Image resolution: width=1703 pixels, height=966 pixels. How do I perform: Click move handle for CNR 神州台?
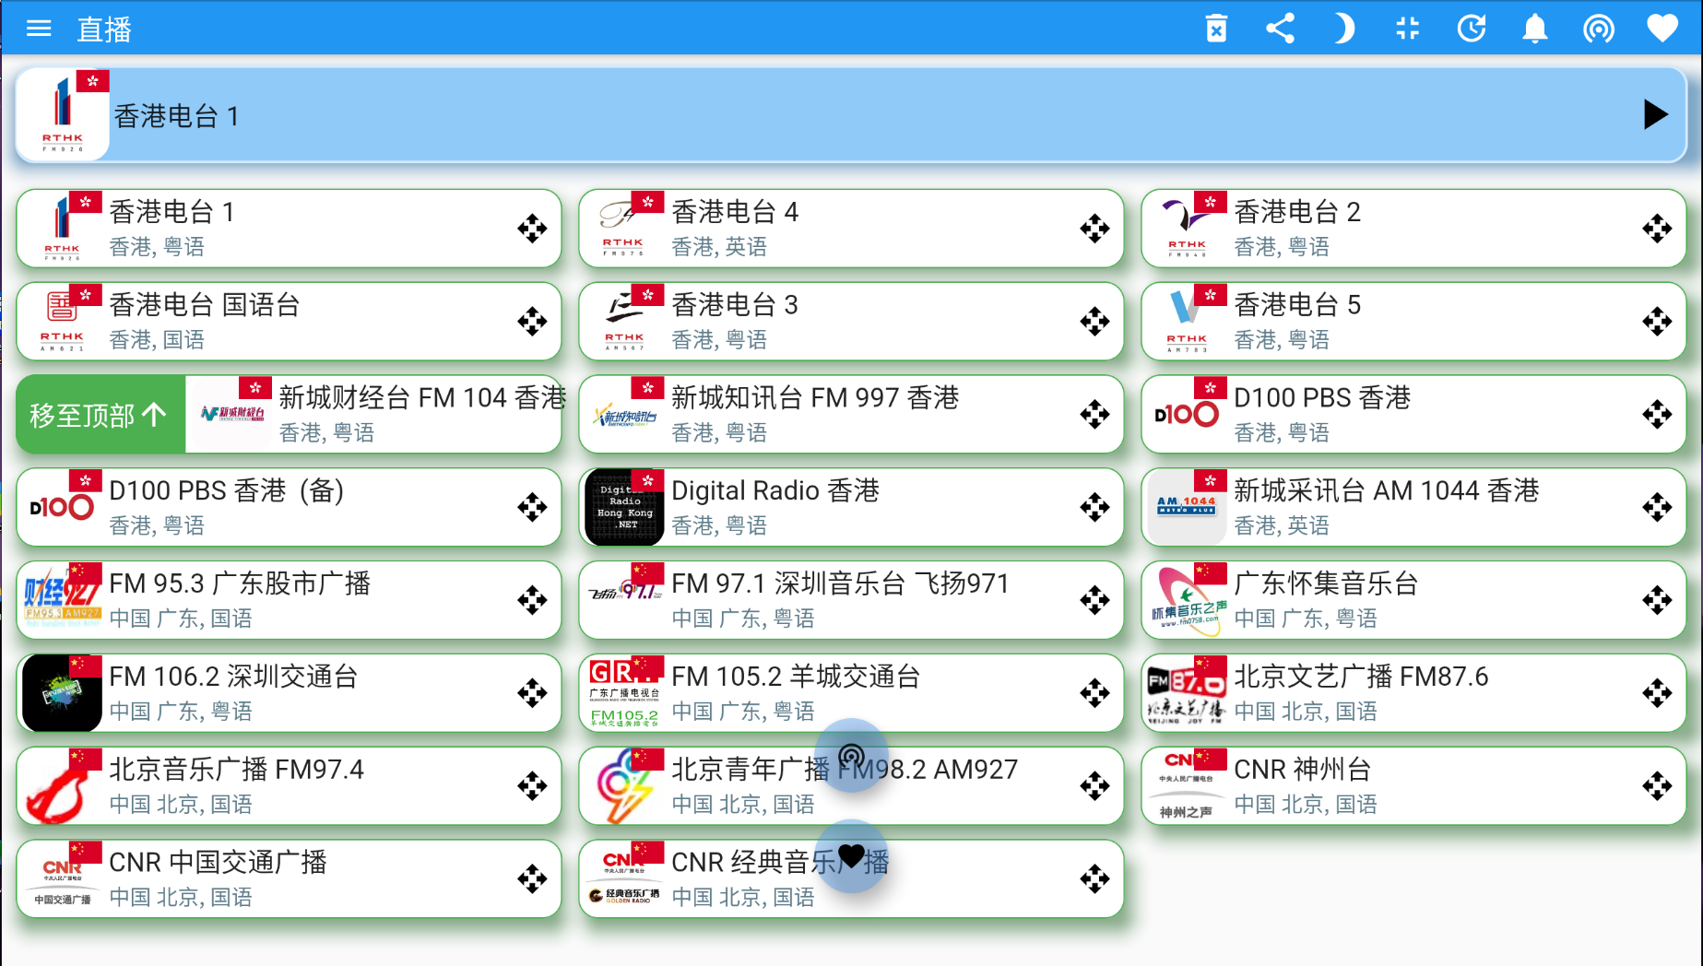click(1657, 786)
